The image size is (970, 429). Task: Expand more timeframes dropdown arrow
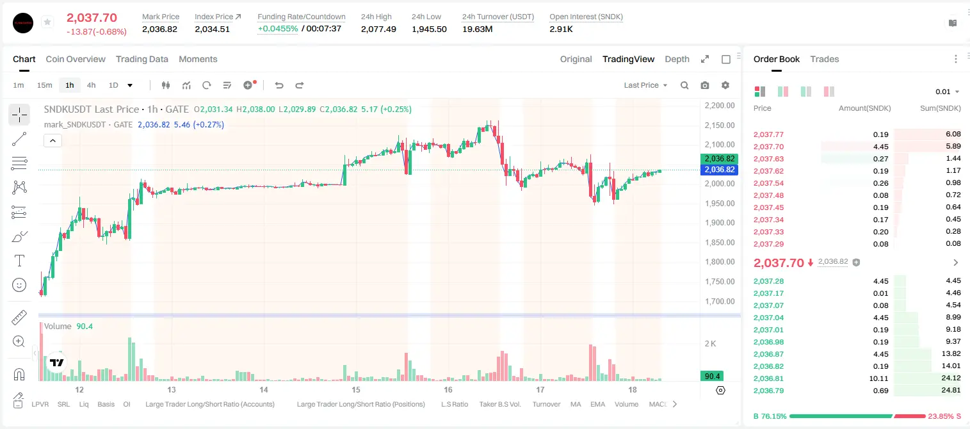click(x=130, y=85)
